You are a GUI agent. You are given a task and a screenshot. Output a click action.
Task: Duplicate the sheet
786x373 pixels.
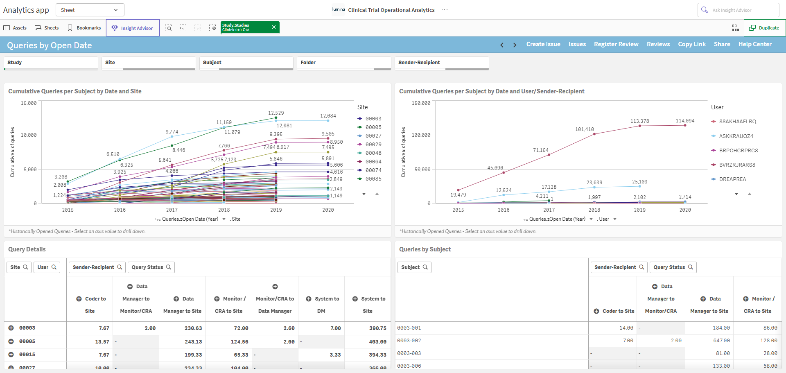(764, 28)
